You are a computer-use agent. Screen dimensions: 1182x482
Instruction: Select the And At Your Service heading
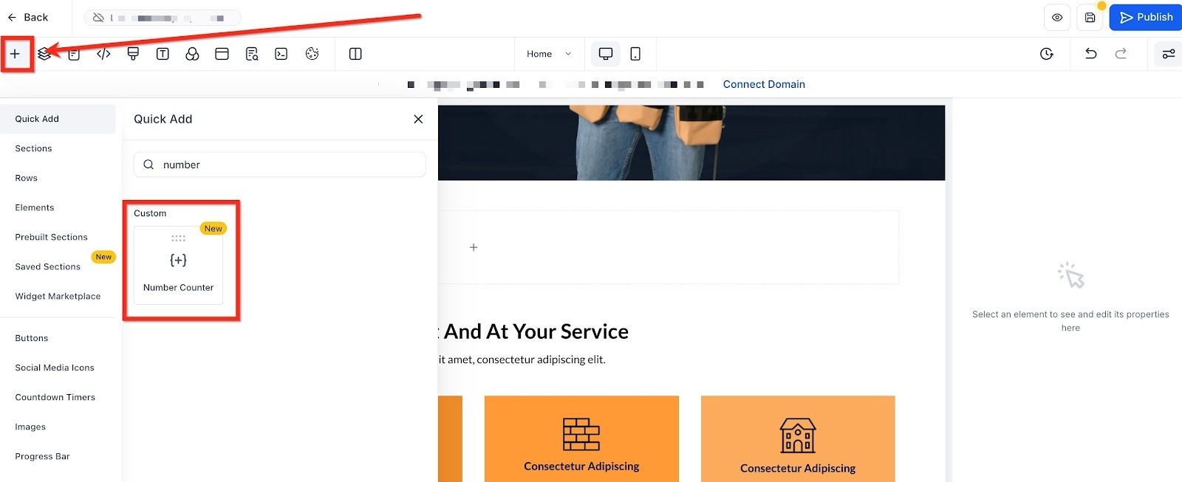tap(536, 331)
